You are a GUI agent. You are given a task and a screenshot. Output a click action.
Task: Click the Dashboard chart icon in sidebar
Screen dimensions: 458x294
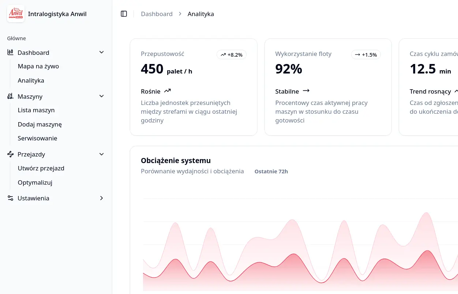click(x=11, y=52)
